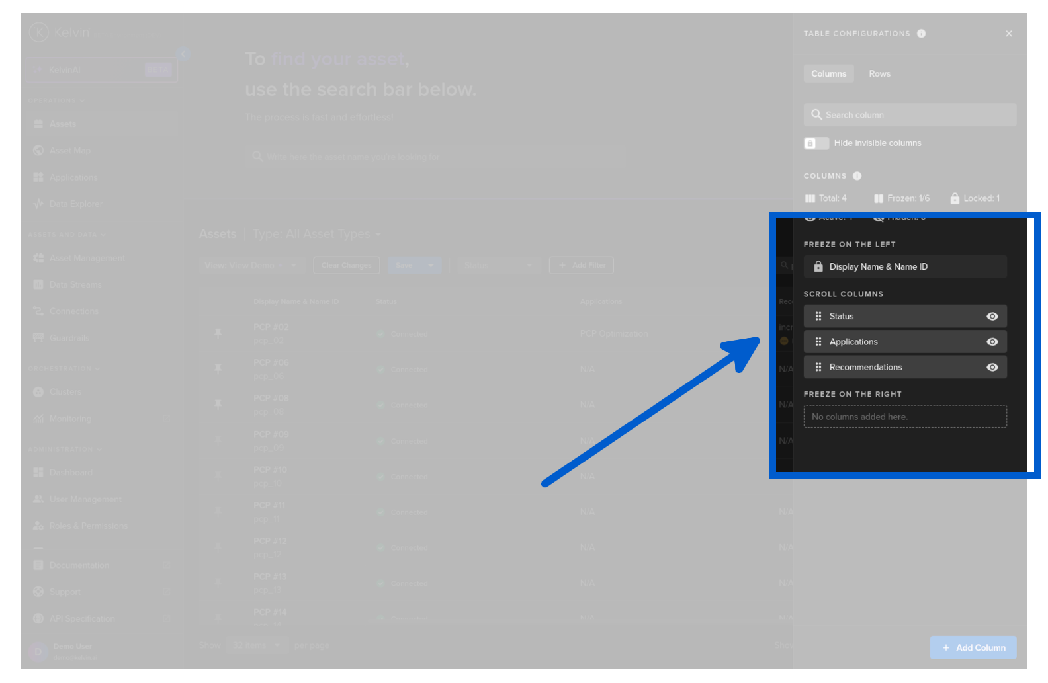The width and height of the screenshot is (1048, 683).
Task: Open the Save button dropdown arrow
Action: click(x=431, y=266)
